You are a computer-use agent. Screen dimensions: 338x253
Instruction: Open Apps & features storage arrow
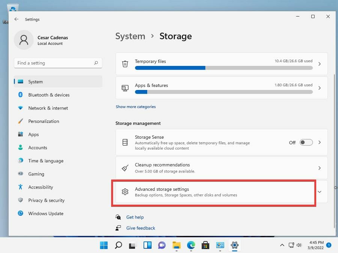point(319,88)
